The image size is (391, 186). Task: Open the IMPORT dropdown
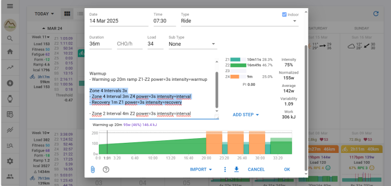tap(201, 170)
